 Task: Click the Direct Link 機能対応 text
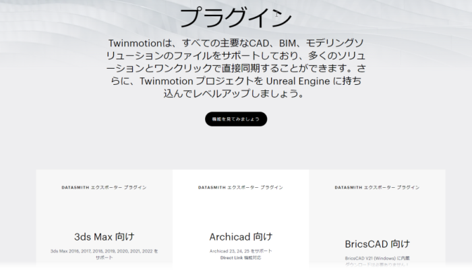[x=240, y=258]
